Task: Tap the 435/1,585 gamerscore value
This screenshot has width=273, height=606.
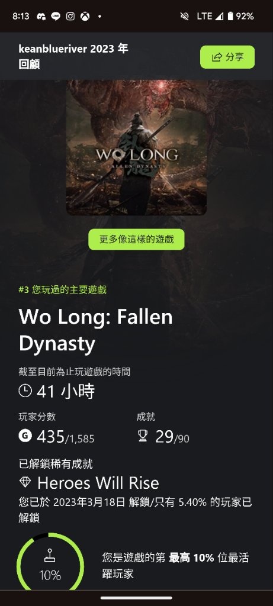Action: pos(66,437)
